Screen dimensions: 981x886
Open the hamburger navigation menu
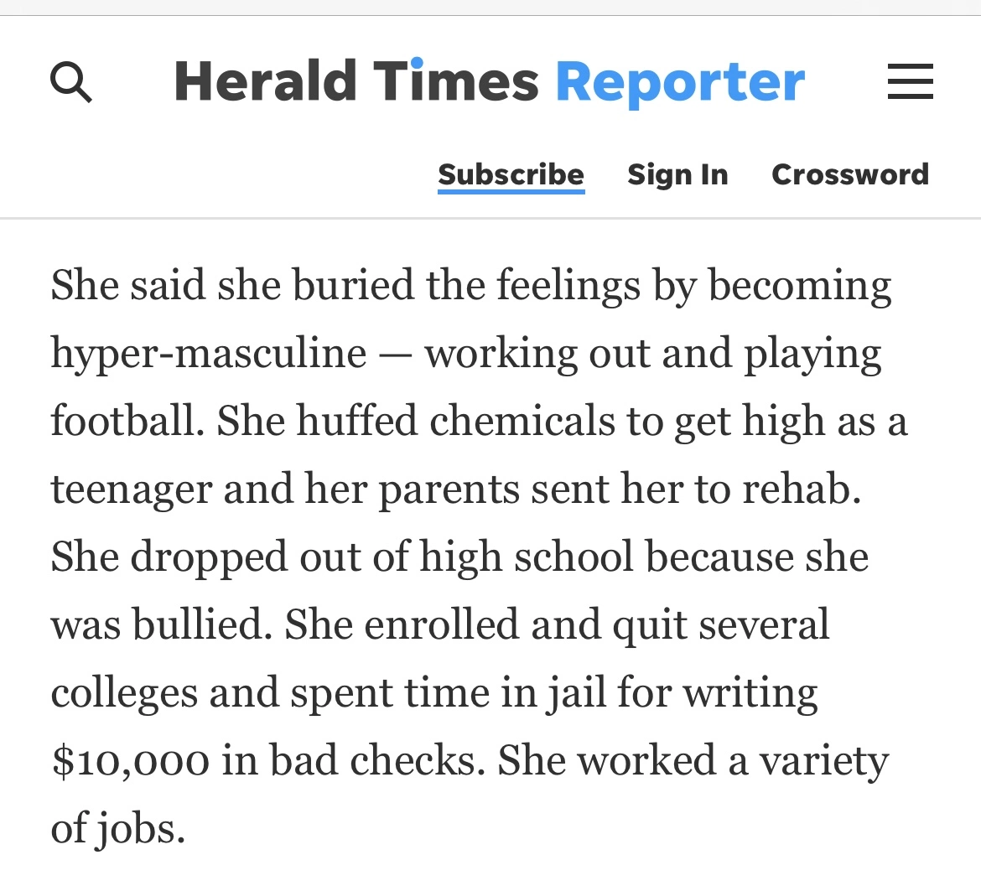pos(910,82)
